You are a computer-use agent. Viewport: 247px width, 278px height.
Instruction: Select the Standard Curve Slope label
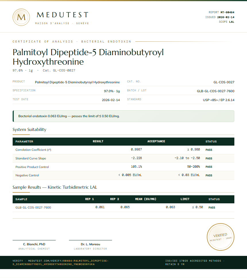[31, 158]
